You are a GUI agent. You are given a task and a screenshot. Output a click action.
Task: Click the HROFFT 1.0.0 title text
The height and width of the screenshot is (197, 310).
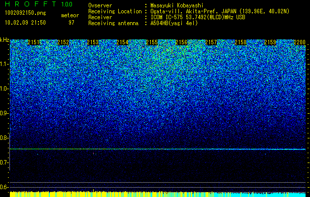click(x=39, y=4)
